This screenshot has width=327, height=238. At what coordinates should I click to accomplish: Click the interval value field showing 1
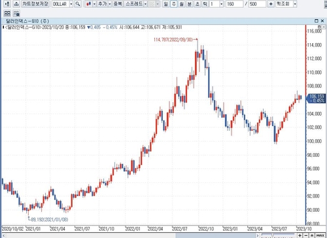coord(215,4)
